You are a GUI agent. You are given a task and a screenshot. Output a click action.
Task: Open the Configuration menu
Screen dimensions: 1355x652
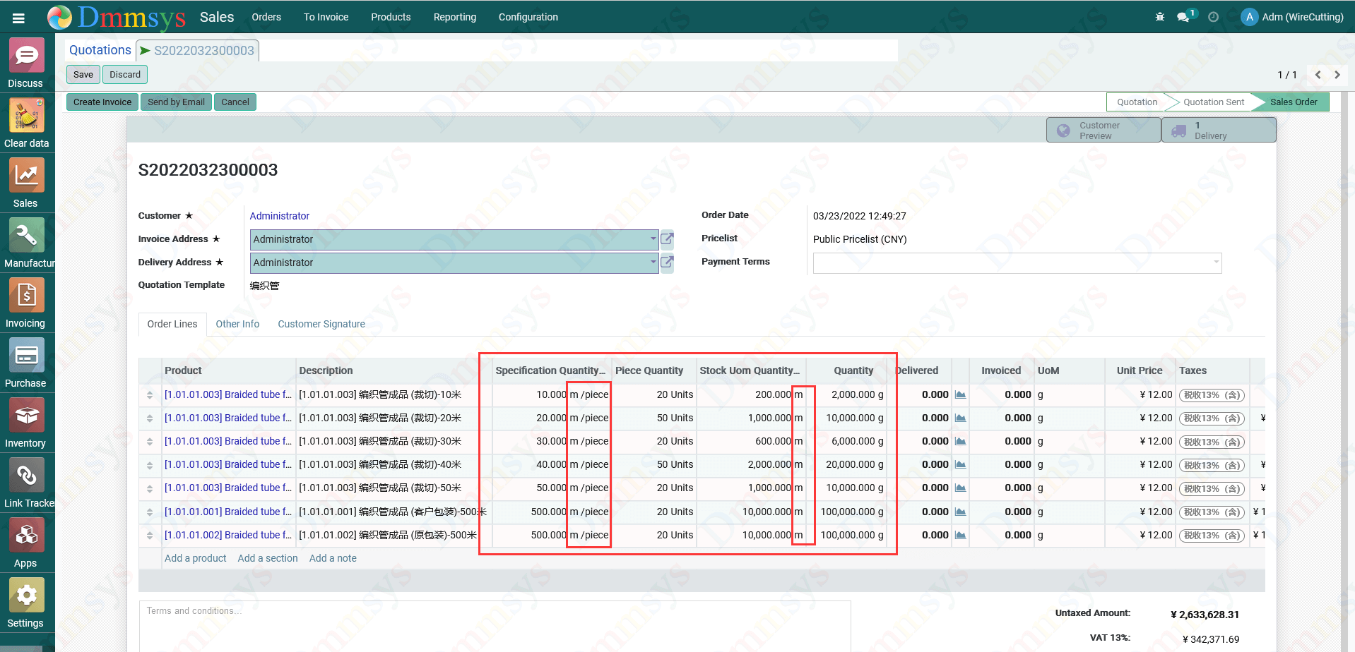[528, 17]
